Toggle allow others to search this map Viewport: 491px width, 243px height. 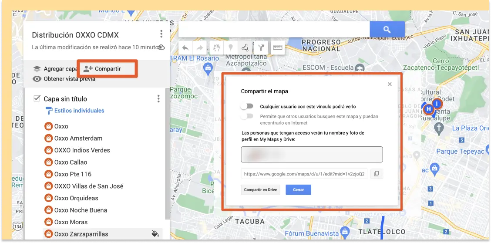247,116
